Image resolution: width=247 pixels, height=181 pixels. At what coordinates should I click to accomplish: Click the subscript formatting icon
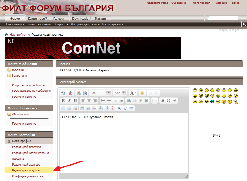click(x=120, y=108)
